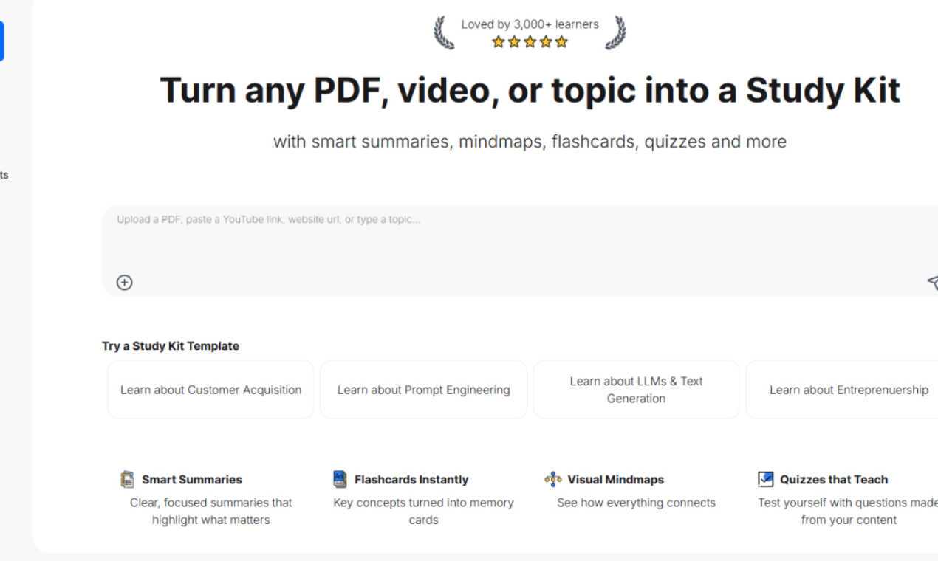Click the partially visible sidebar label on the left
This screenshot has height=561, width=938.
pos(4,175)
